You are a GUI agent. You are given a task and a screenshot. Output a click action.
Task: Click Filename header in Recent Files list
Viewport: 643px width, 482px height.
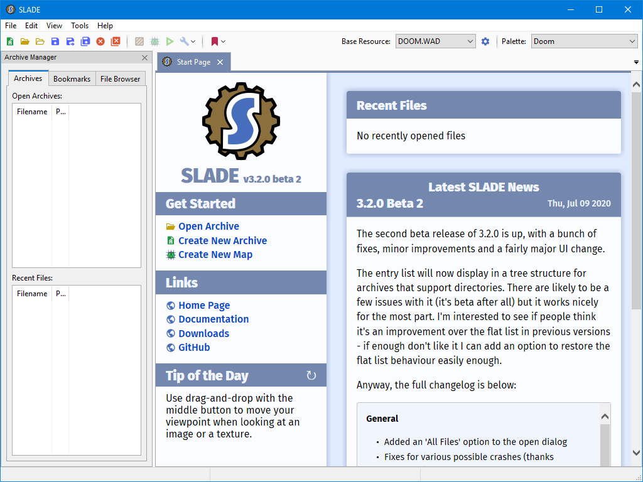point(32,294)
